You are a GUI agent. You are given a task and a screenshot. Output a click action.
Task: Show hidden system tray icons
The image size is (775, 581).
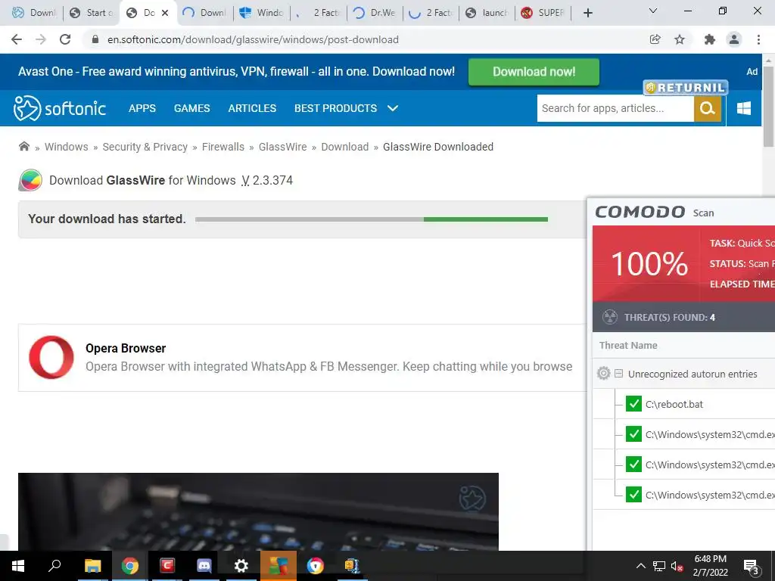pos(640,566)
